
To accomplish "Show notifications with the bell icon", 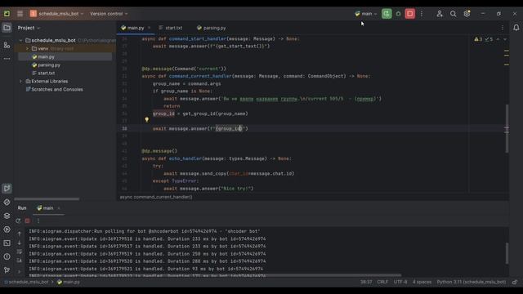I will click(x=516, y=28).
